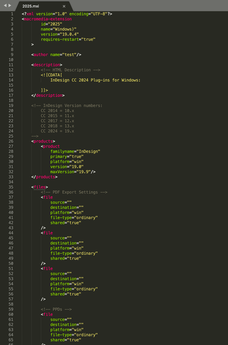The width and height of the screenshot is (228, 345).
Task: Click the CC 2017 = 12.x line
Action: click(x=57, y=121)
